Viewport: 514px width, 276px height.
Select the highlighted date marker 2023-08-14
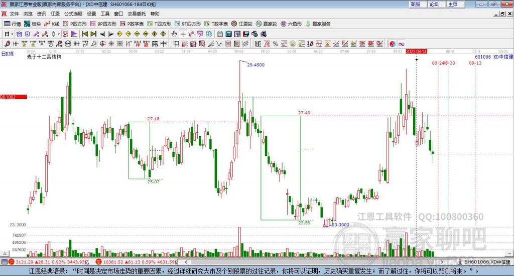tap(416, 52)
